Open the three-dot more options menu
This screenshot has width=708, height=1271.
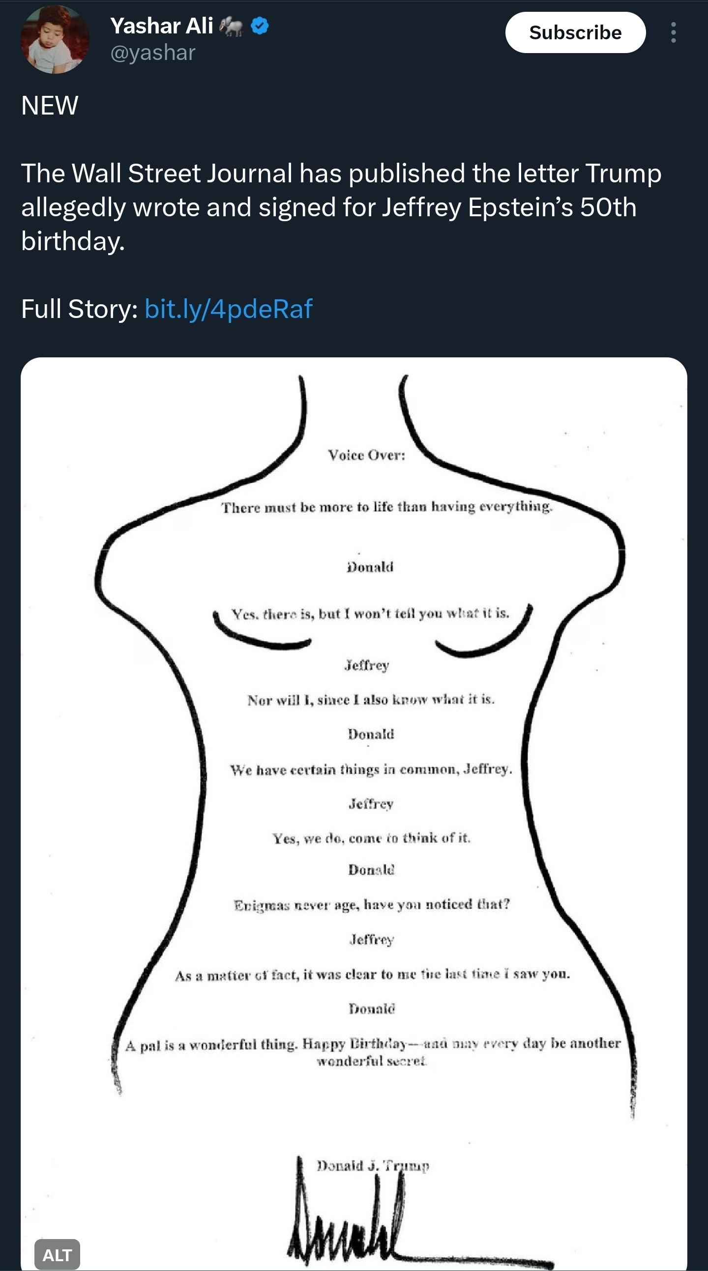click(x=673, y=32)
